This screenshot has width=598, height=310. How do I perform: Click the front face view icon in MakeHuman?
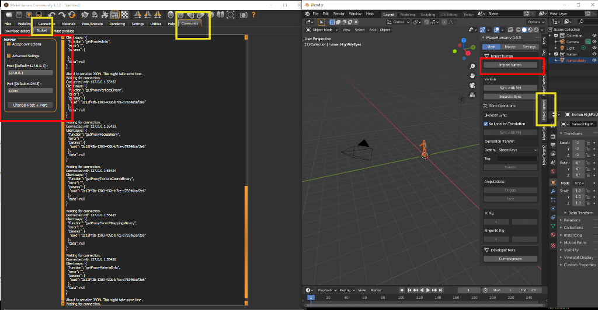click(171, 15)
